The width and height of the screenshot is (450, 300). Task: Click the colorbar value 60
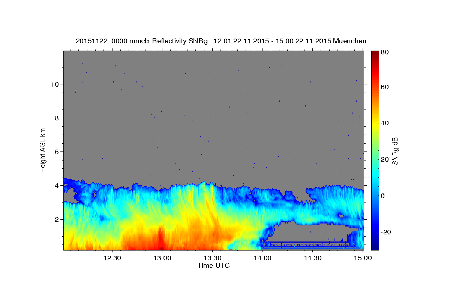pos(385,87)
